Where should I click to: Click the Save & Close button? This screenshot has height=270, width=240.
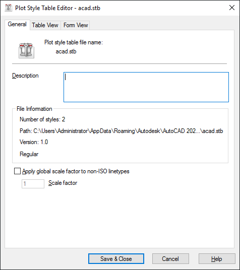[x=116, y=258]
